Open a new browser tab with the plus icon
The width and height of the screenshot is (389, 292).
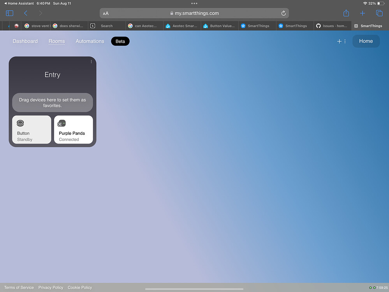[x=363, y=13]
